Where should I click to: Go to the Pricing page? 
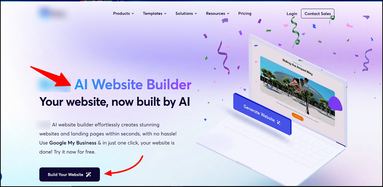(x=245, y=13)
